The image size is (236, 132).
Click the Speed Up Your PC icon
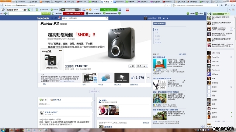tap(87, 13)
